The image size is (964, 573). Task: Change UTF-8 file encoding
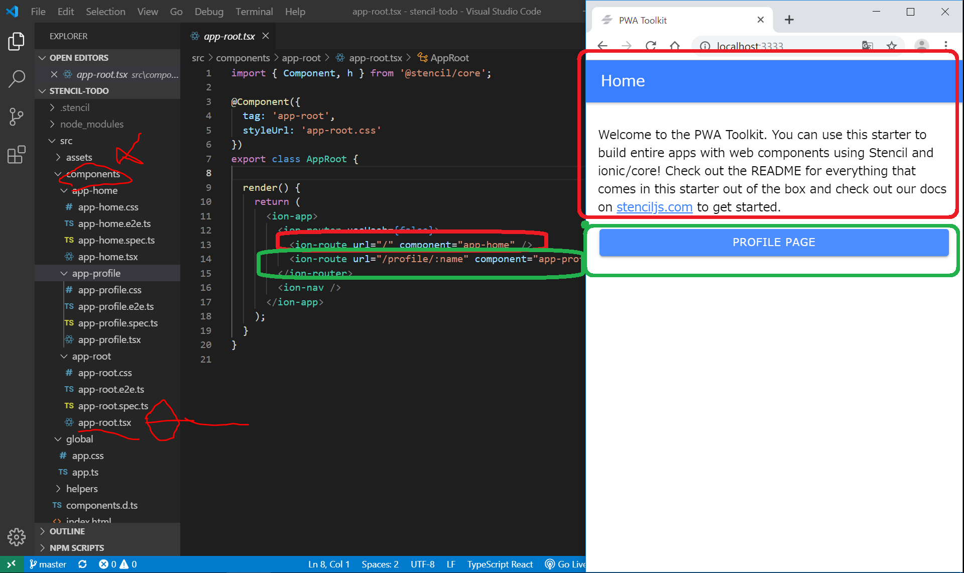[x=423, y=564]
